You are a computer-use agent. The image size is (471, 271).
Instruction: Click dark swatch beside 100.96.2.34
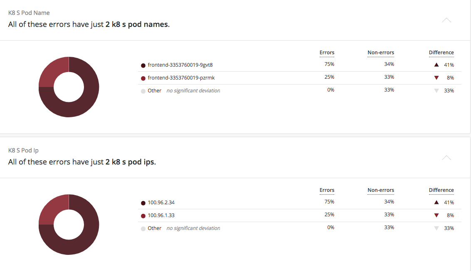click(x=143, y=203)
